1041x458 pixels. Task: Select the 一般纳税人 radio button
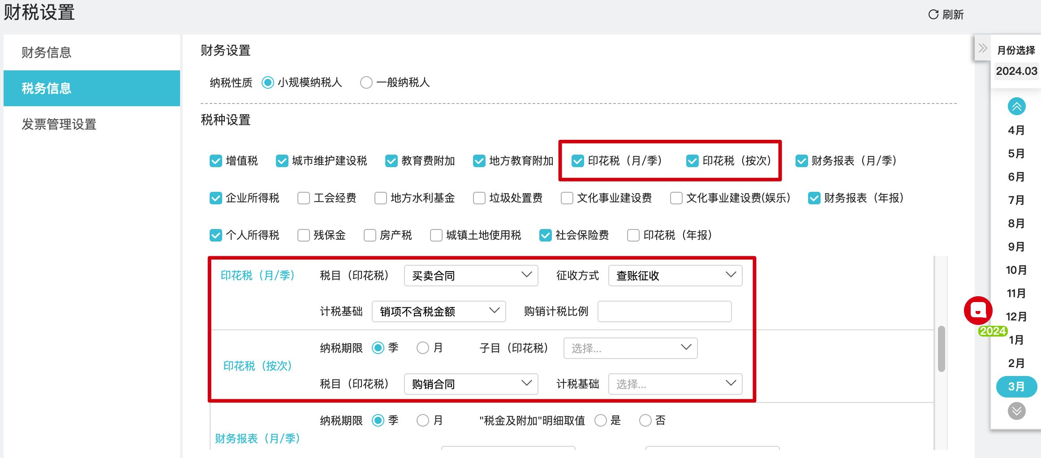tap(366, 82)
